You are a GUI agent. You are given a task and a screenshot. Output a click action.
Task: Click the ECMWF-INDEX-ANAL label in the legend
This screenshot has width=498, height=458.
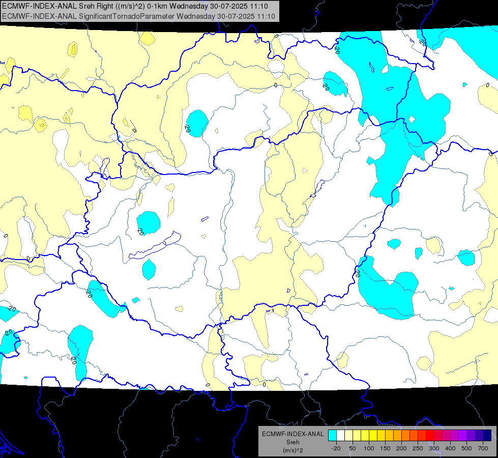[292, 434]
